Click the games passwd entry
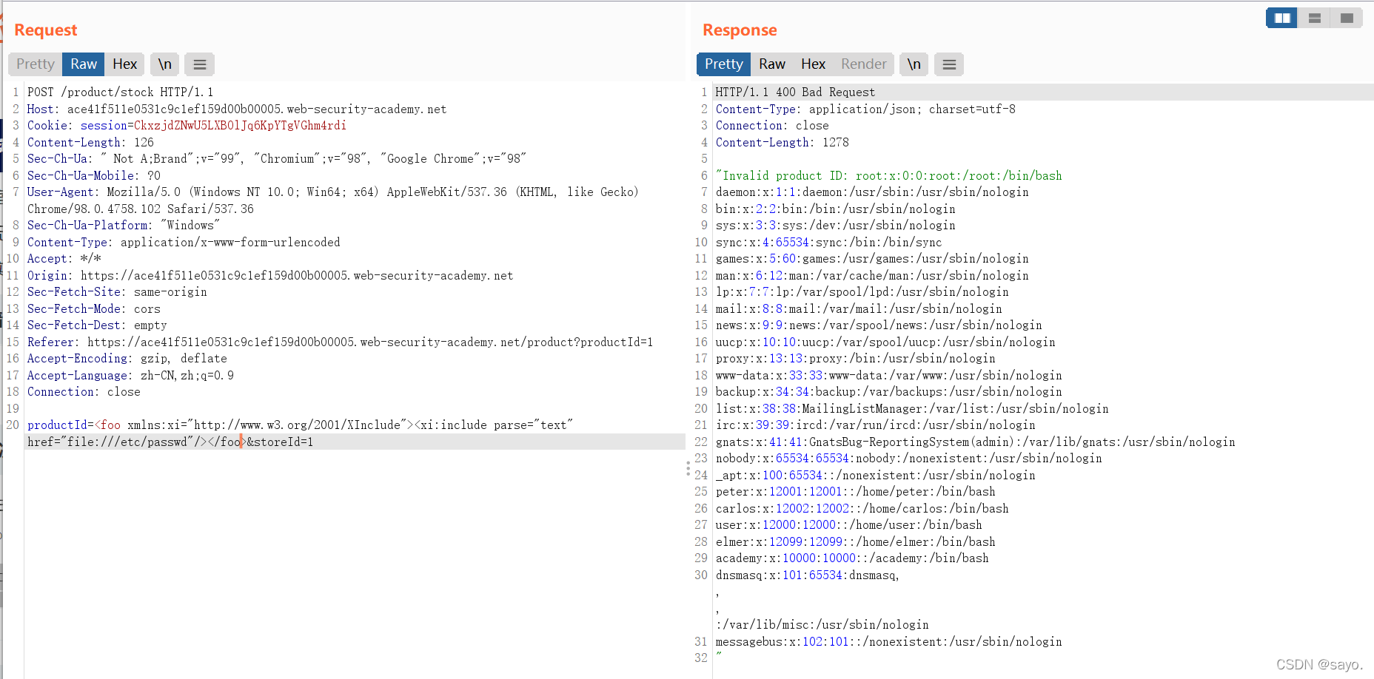The width and height of the screenshot is (1374, 679). pos(872,259)
